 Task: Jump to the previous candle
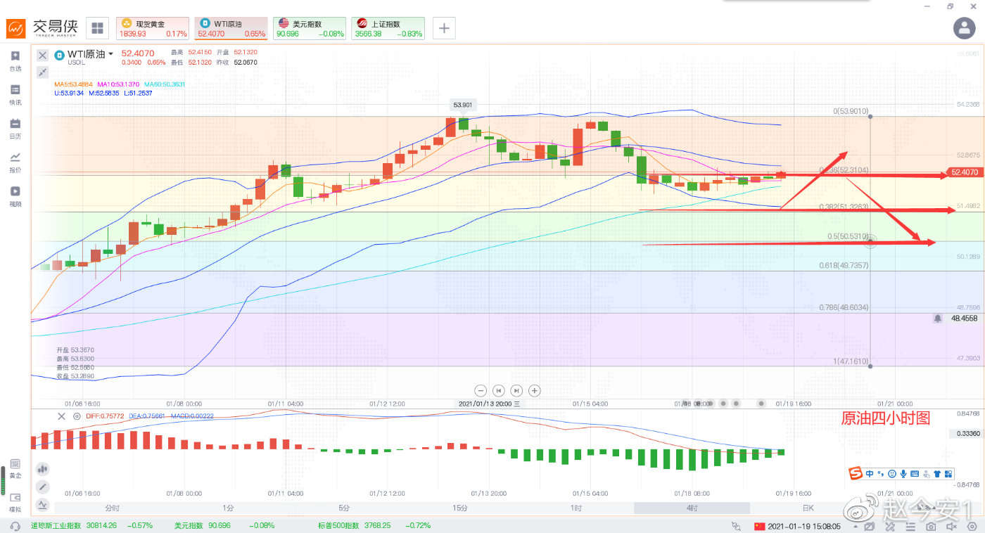coord(499,390)
